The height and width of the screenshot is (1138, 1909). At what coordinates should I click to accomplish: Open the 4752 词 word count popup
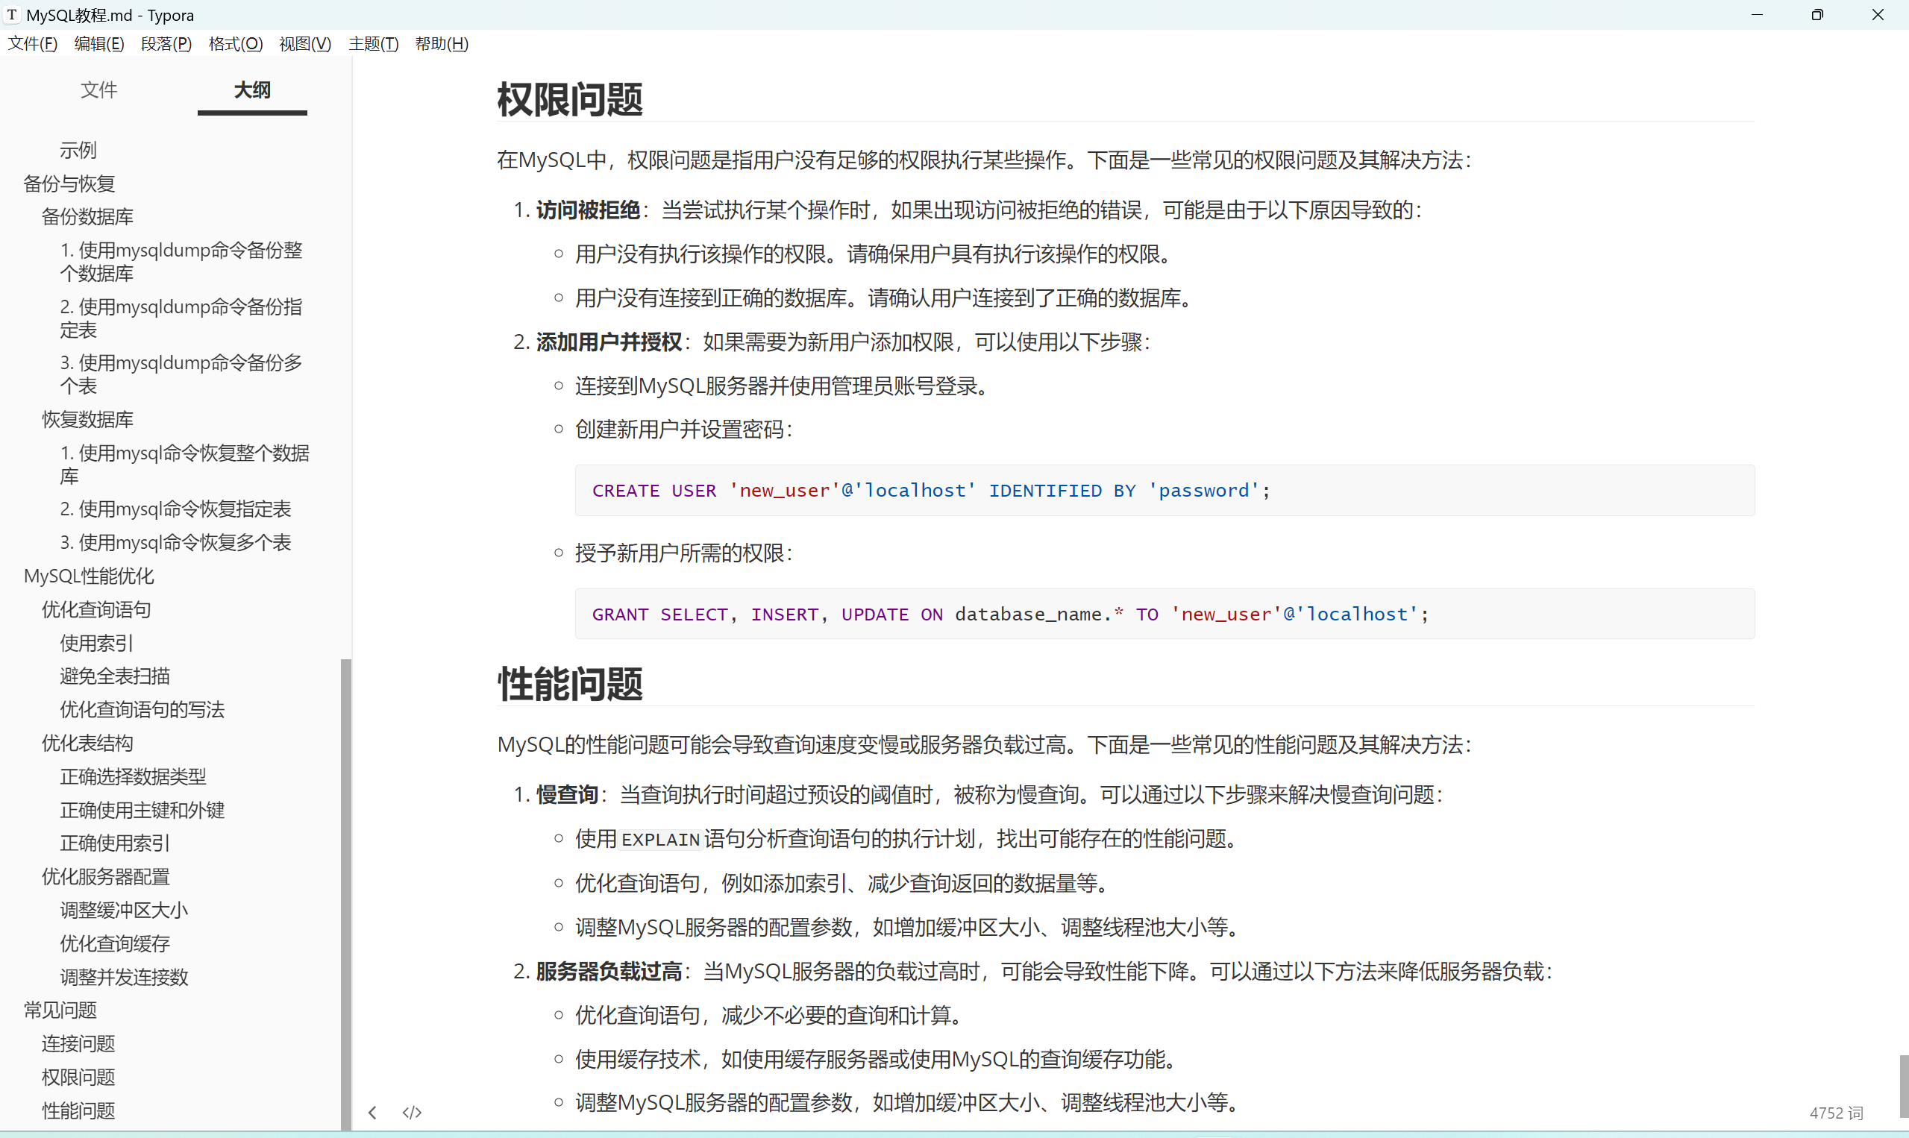coord(1835,1113)
